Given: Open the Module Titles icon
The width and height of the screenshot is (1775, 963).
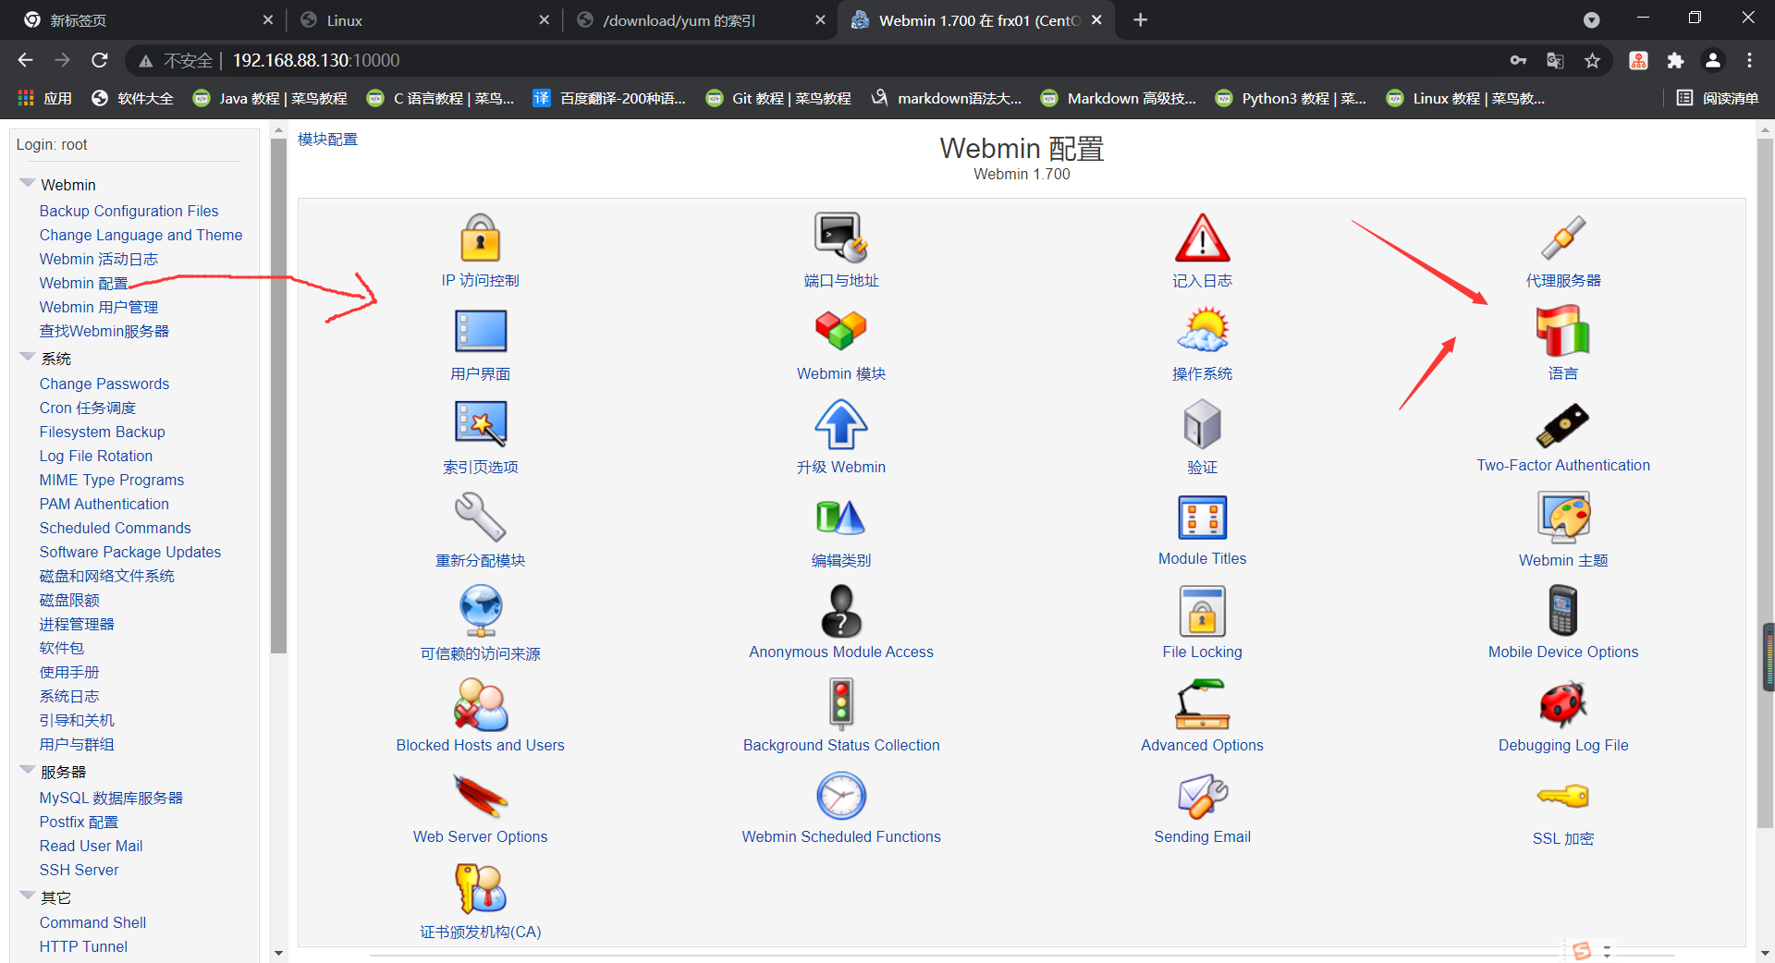Looking at the screenshot, I should [x=1202, y=517].
